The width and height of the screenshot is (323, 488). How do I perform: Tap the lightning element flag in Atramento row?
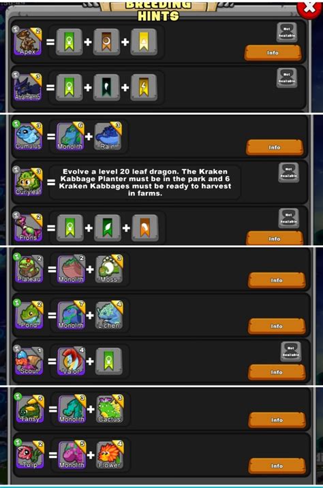click(x=143, y=87)
